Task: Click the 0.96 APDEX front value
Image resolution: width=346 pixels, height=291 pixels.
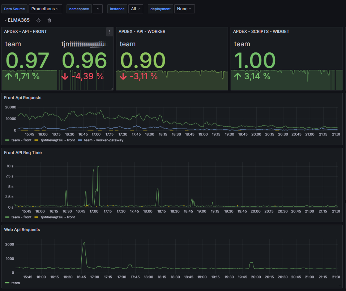Action: (85, 60)
